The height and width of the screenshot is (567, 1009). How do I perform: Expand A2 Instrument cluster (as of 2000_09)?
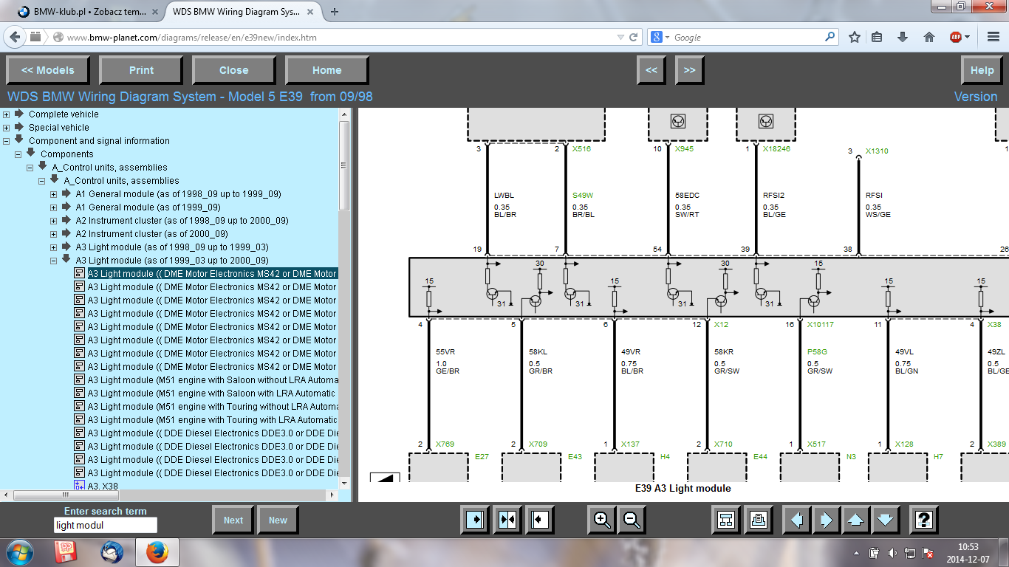pos(53,234)
